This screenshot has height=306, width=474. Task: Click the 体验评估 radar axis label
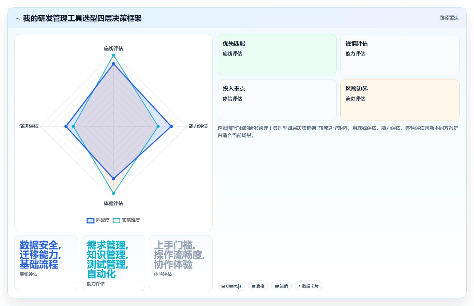click(113, 203)
